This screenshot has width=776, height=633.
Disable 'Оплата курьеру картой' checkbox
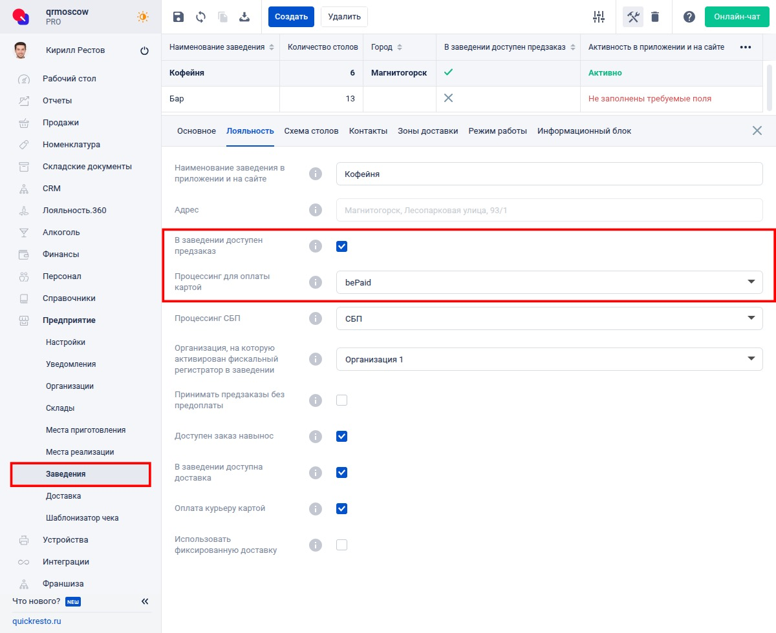coord(341,508)
